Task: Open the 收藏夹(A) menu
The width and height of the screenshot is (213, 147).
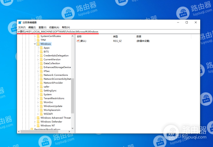Action: tap(54, 27)
